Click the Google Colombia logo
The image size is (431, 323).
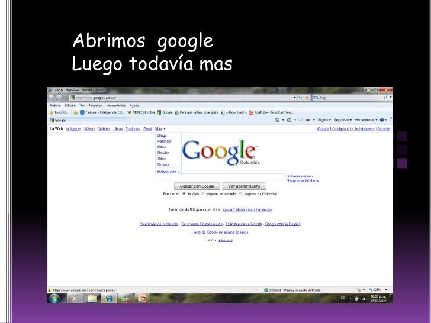click(221, 153)
